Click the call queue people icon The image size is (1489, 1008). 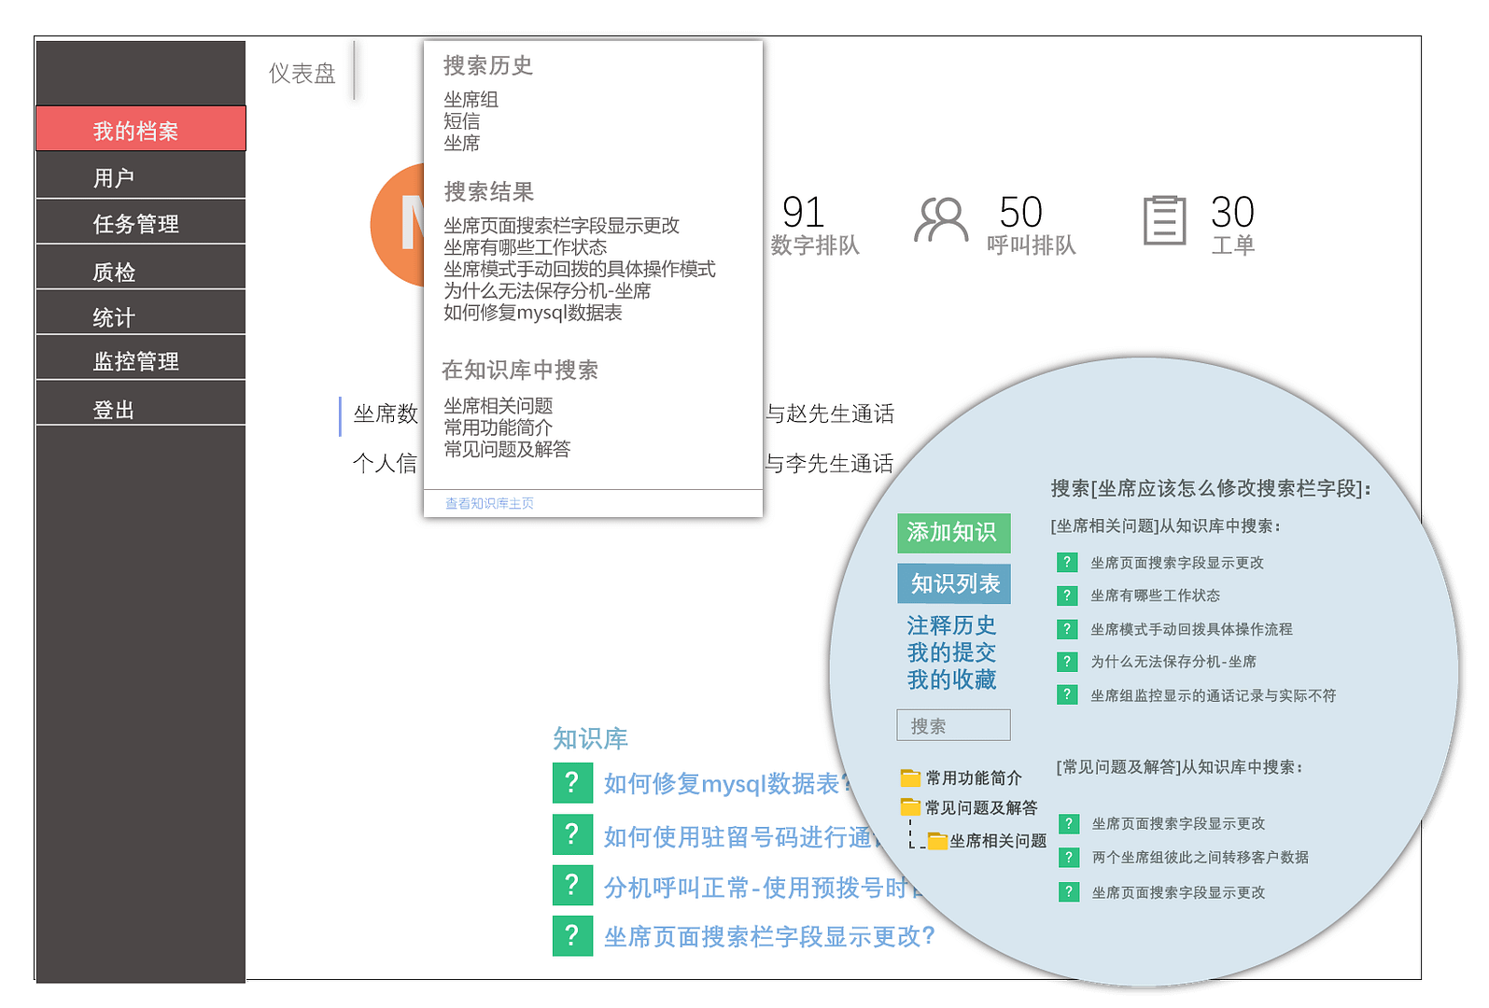tap(940, 220)
